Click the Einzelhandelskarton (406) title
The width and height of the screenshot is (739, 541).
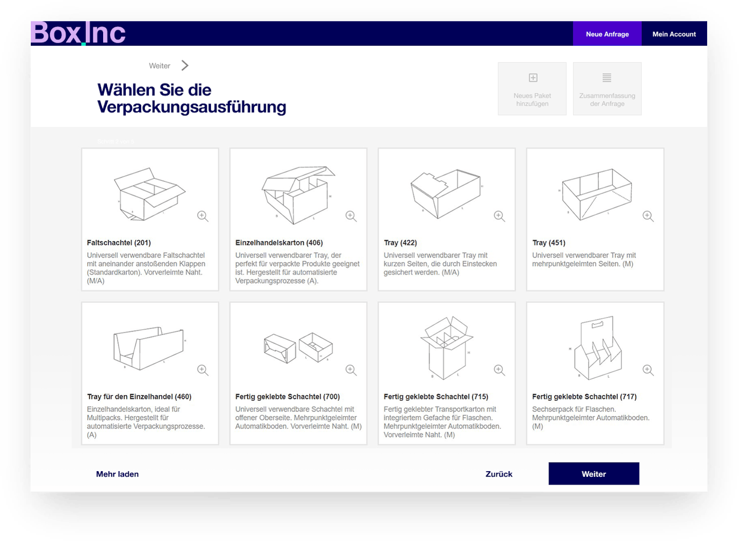point(279,243)
